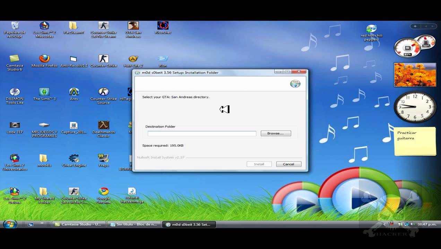Select the Cheat Engine icon
The width and height of the screenshot is (441, 249).
74,161
